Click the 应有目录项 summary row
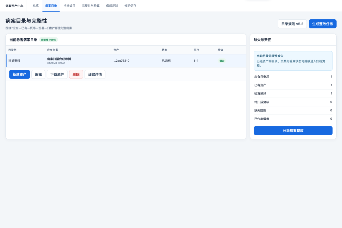The width and height of the screenshot is (342, 228). pyautogui.click(x=293, y=77)
